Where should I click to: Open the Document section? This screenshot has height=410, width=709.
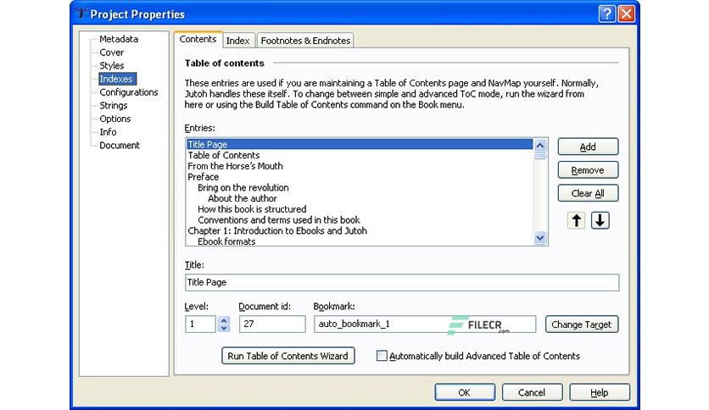pyautogui.click(x=120, y=146)
